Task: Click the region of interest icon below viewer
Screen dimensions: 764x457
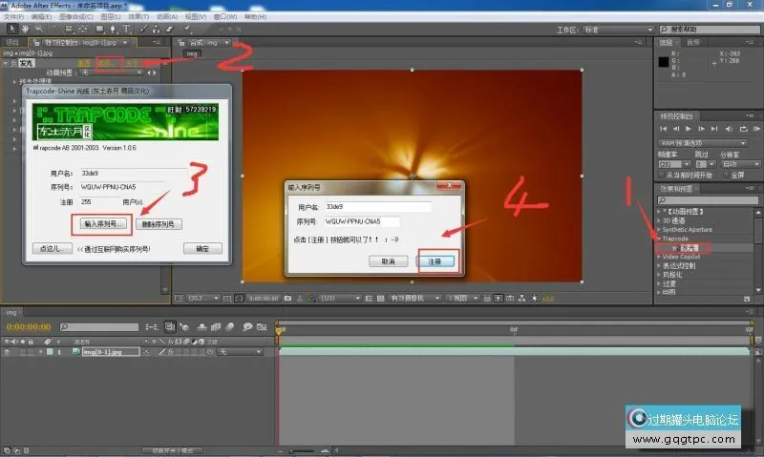Action: (369, 299)
